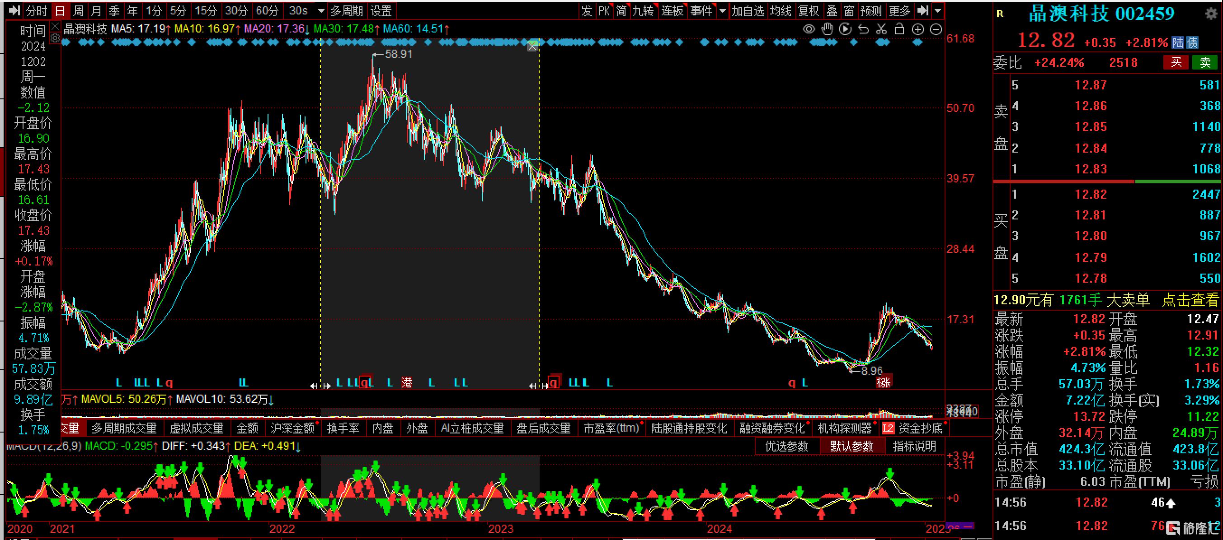The width and height of the screenshot is (1223, 540).
Task: Switch to the 月 monthly period
Action: (96, 10)
